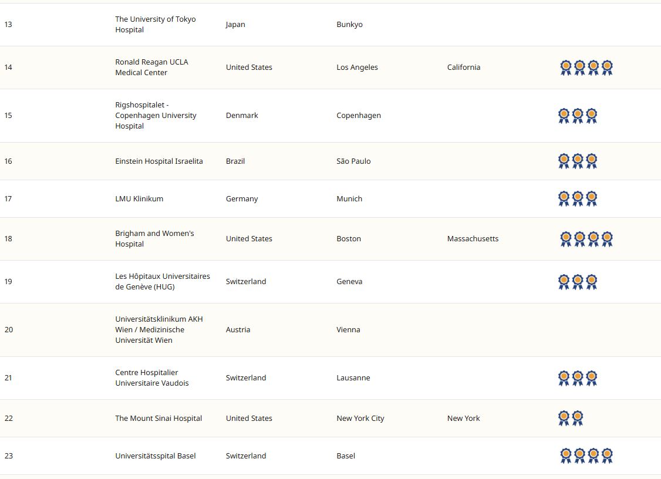
Task: Click the first award ribbon for Ronald Reagan UCLA
Action: tap(566, 68)
